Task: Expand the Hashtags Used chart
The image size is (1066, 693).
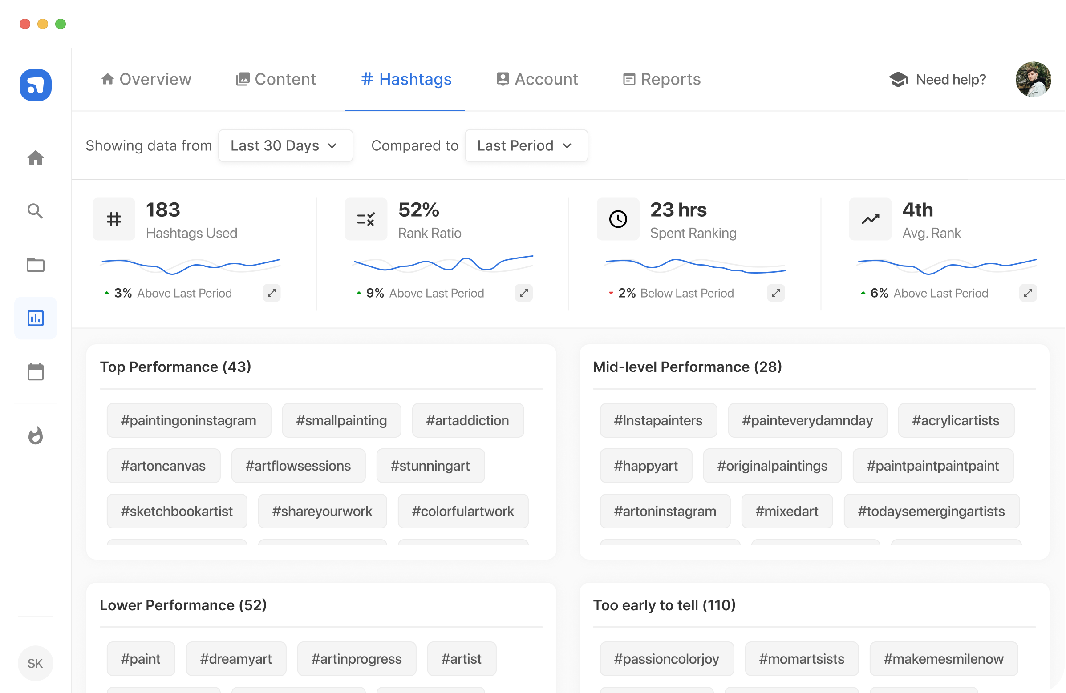Action: (x=272, y=293)
